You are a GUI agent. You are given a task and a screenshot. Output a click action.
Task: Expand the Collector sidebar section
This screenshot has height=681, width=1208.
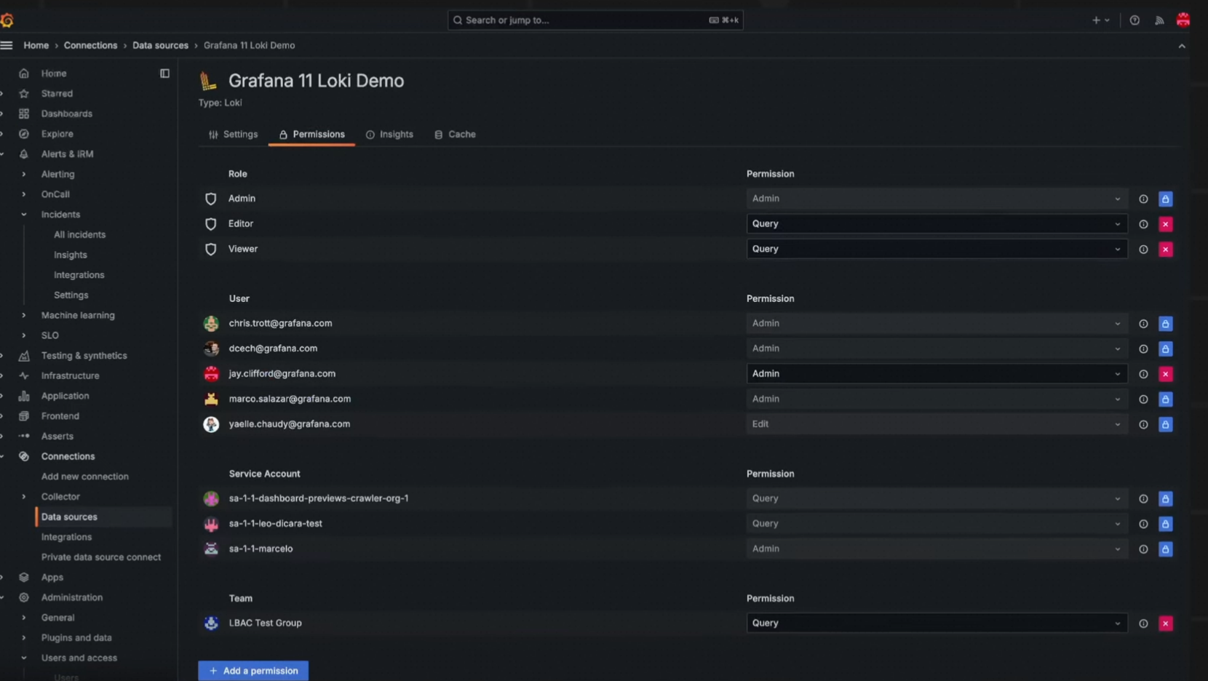pyautogui.click(x=24, y=497)
